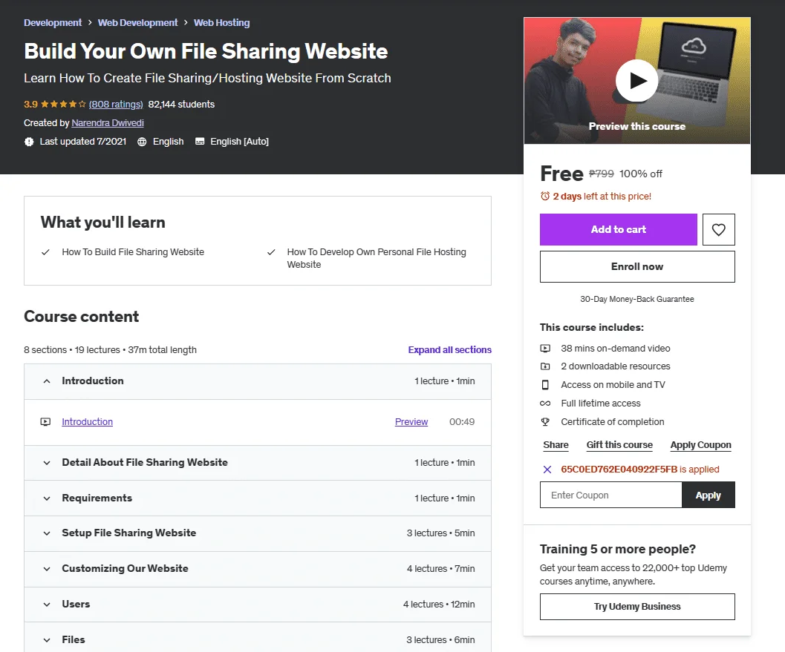Click the alarm clock icon beside 2 days left
This screenshot has width=785, height=652.
click(544, 196)
